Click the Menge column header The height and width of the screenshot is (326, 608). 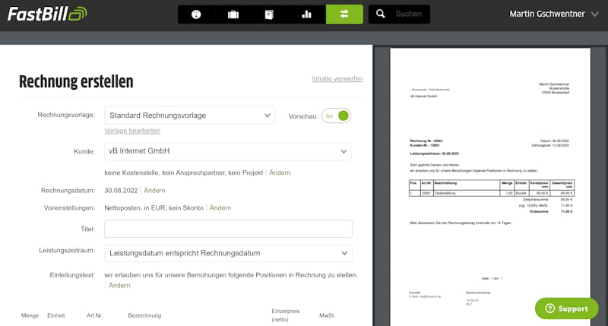coord(30,315)
